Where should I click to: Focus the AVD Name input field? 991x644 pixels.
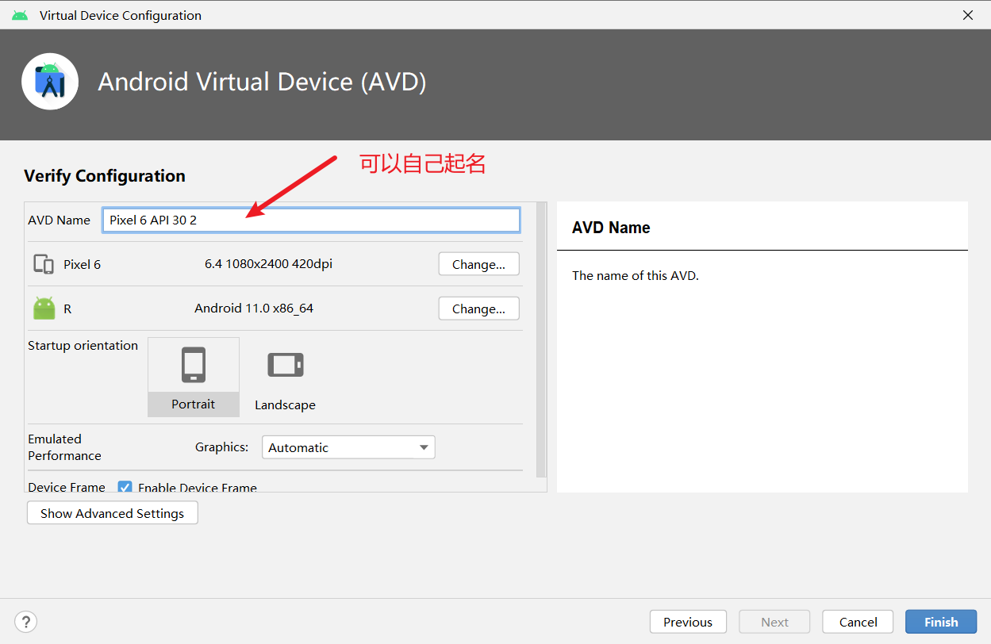[x=311, y=220]
